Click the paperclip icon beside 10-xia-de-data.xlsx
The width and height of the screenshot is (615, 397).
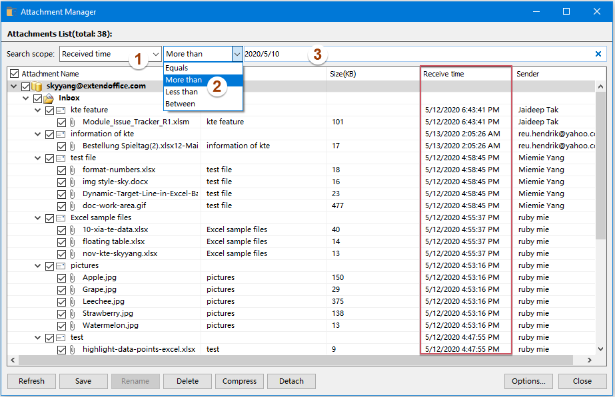pyautogui.click(x=71, y=229)
